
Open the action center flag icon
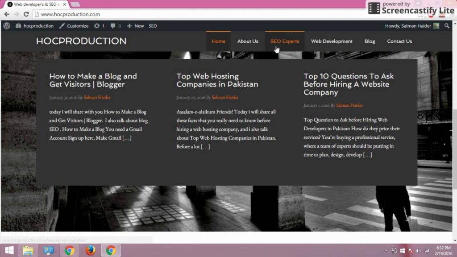pyautogui.click(x=411, y=251)
